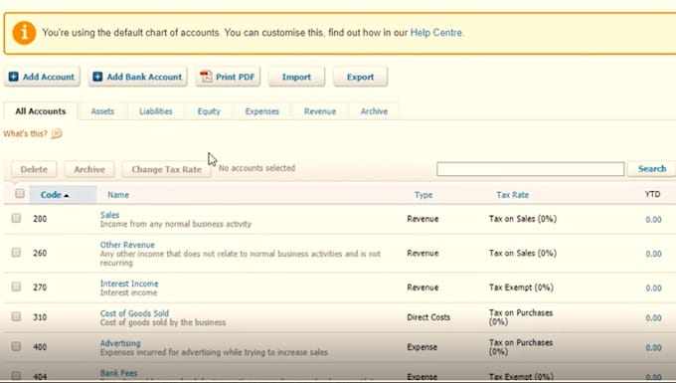Switch to the Assets tab
The height and width of the screenshot is (383, 676).
(102, 111)
